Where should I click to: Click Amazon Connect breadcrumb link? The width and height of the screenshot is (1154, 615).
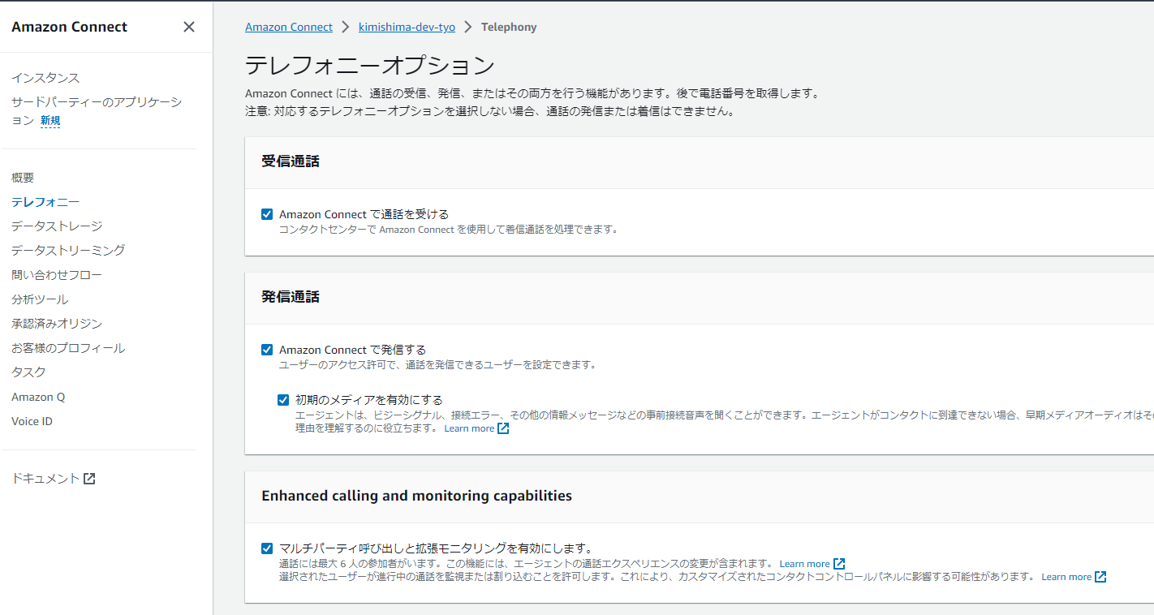coord(289,27)
